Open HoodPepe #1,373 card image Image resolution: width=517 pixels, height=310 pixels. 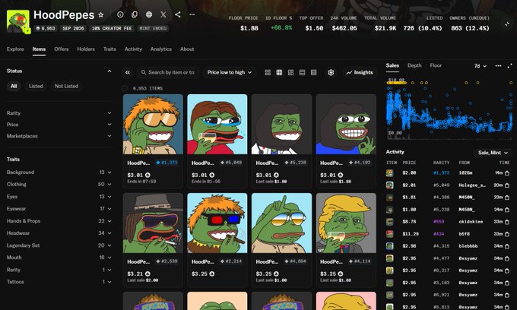(153, 124)
